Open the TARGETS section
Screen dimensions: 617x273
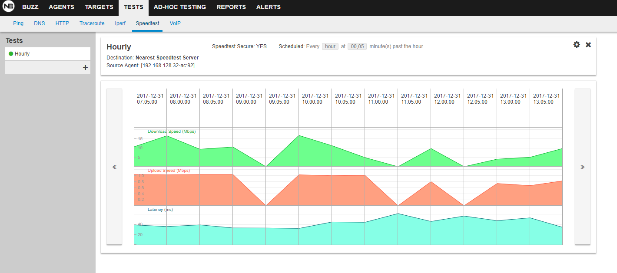(x=99, y=7)
